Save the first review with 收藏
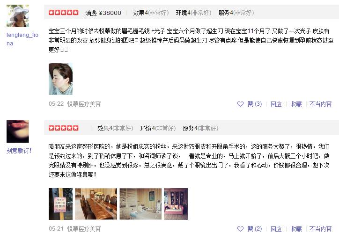Image resolution: width=339 pixels, height=240 pixels. coord(296,104)
